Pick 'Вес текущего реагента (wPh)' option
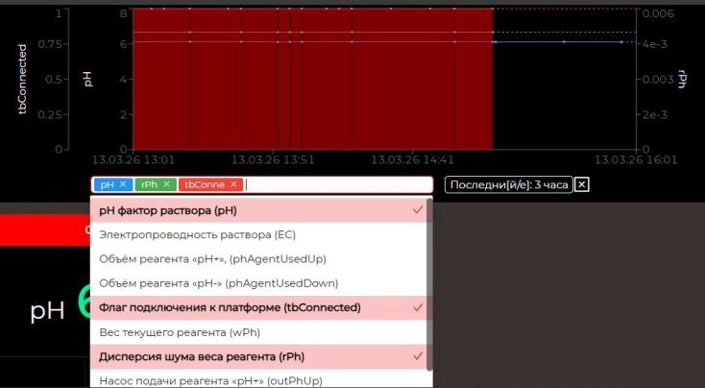Viewport: 705px width, 388px height. pos(181,332)
